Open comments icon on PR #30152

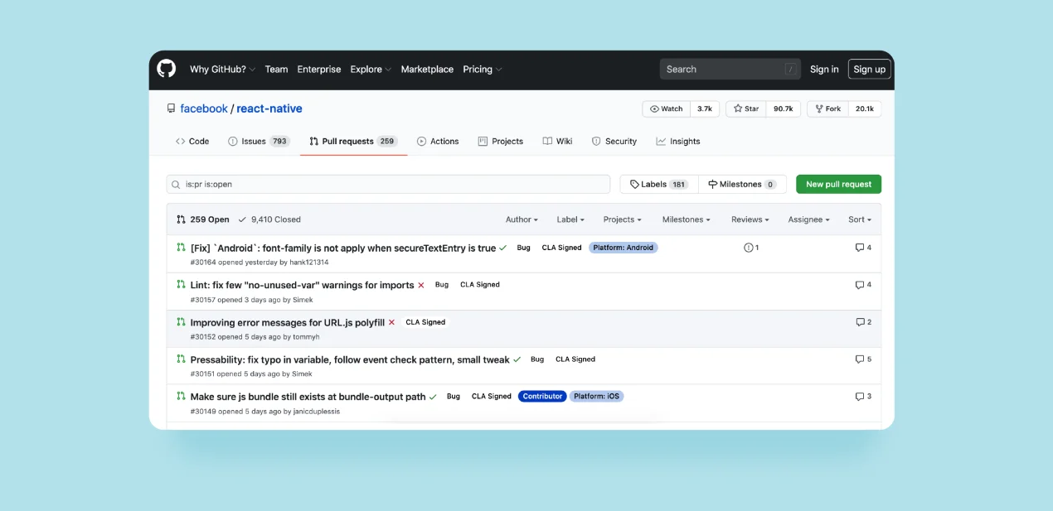coord(860,322)
